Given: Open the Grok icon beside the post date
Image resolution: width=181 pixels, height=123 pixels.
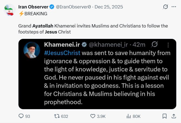Looking at the screenshot, I should tap(165, 7).
